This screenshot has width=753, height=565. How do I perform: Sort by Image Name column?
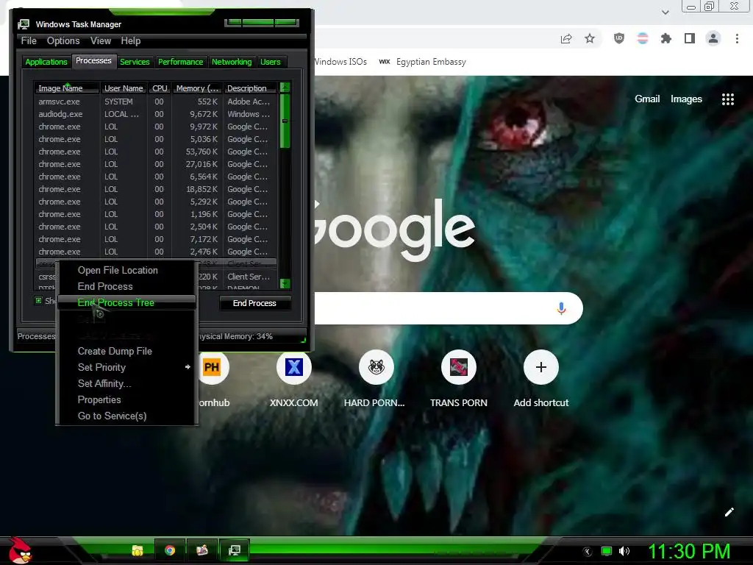click(67, 88)
